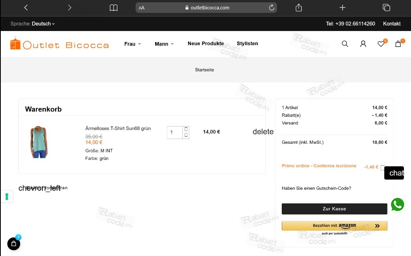Open the green size guide side tab
The width and height of the screenshot is (411, 256).
tap(7, 197)
